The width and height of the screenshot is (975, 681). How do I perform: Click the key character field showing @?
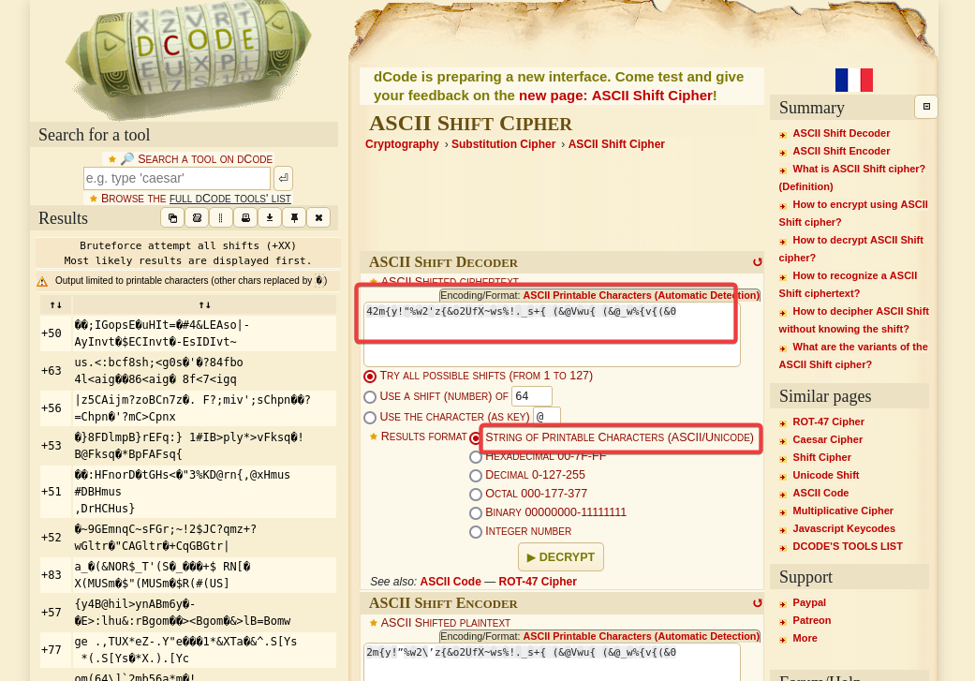547,416
